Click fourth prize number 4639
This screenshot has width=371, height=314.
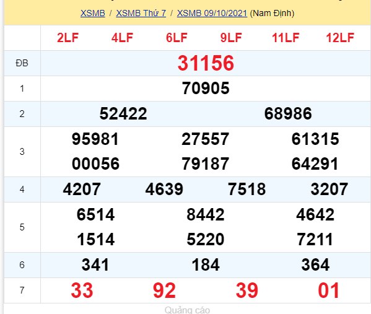[164, 190]
